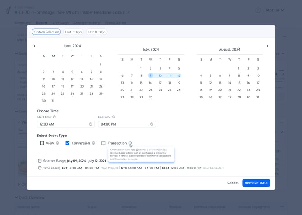
Task: Select July 11 in the calendar
Action: (x=169, y=75)
